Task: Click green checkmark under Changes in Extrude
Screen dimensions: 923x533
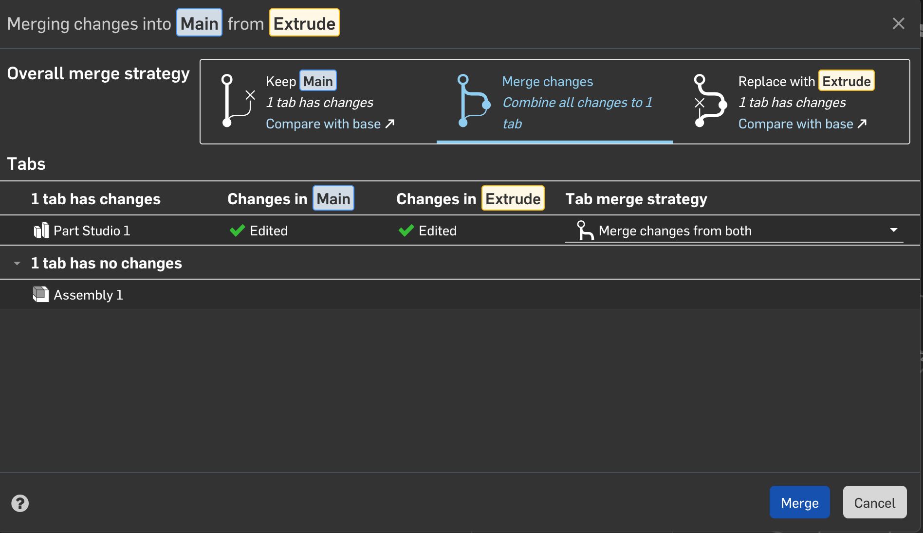Action: (406, 231)
